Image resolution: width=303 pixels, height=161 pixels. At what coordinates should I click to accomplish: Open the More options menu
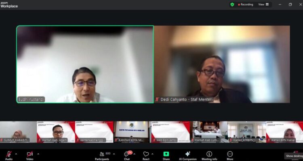[230, 155]
